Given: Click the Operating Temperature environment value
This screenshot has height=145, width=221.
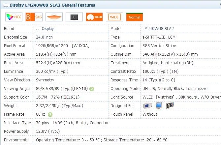Looking at the screenshot, I should (x=102, y=140).
